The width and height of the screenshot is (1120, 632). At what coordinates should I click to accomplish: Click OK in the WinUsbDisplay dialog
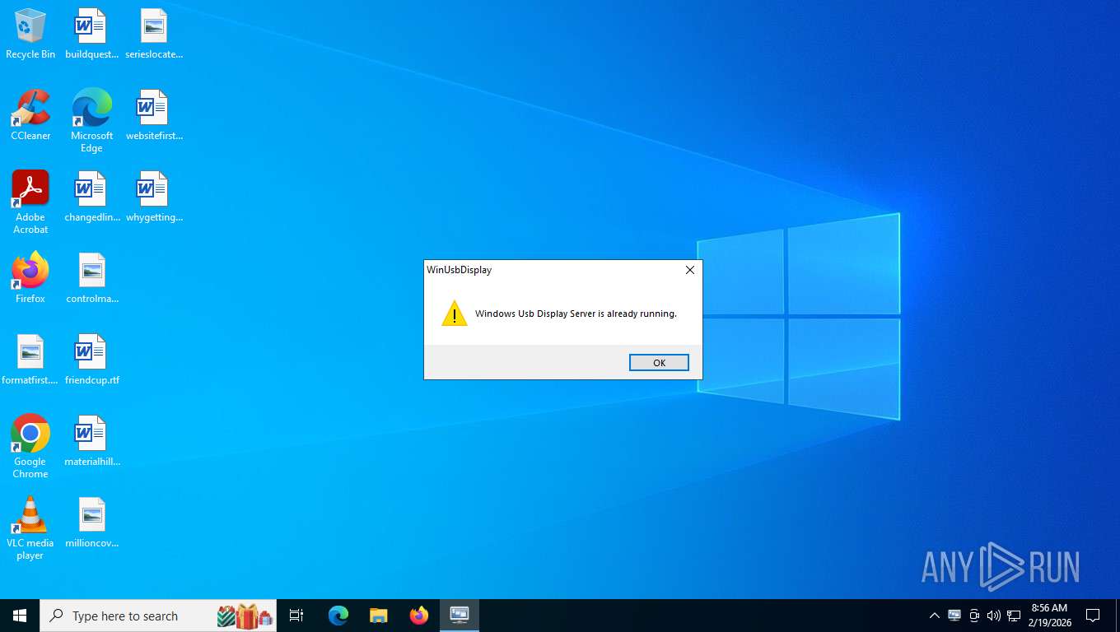(659, 363)
